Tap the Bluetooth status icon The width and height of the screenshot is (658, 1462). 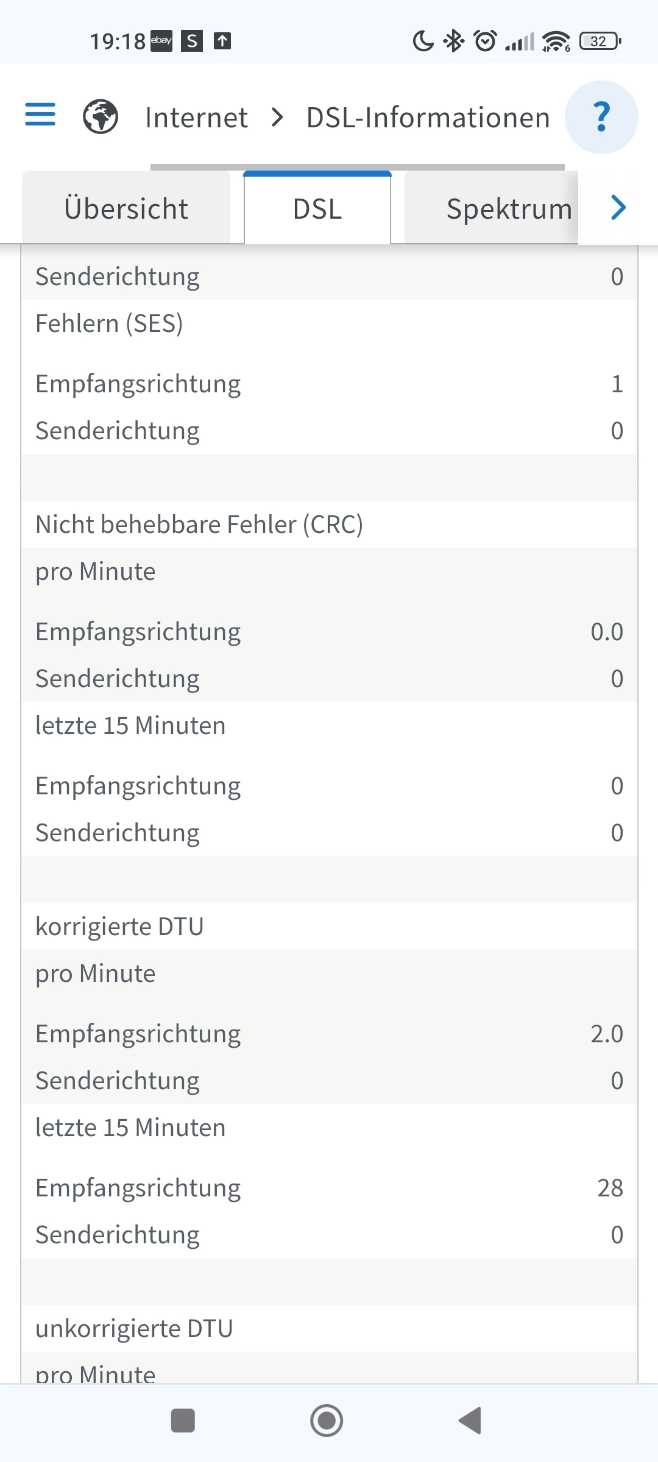pyautogui.click(x=454, y=41)
